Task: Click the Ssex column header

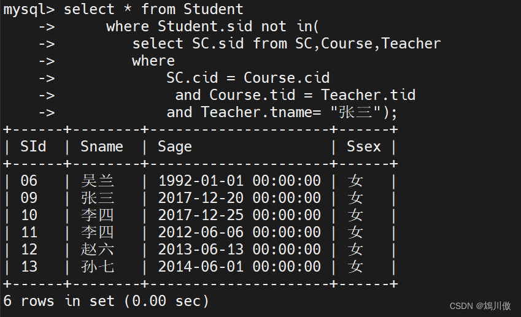Action: coord(364,147)
